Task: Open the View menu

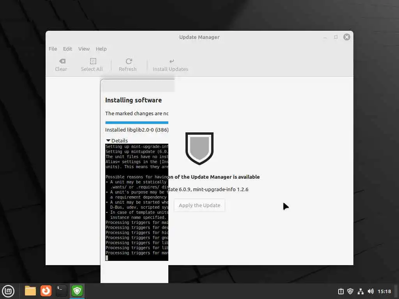Action: pyautogui.click(x=84, y=49)
